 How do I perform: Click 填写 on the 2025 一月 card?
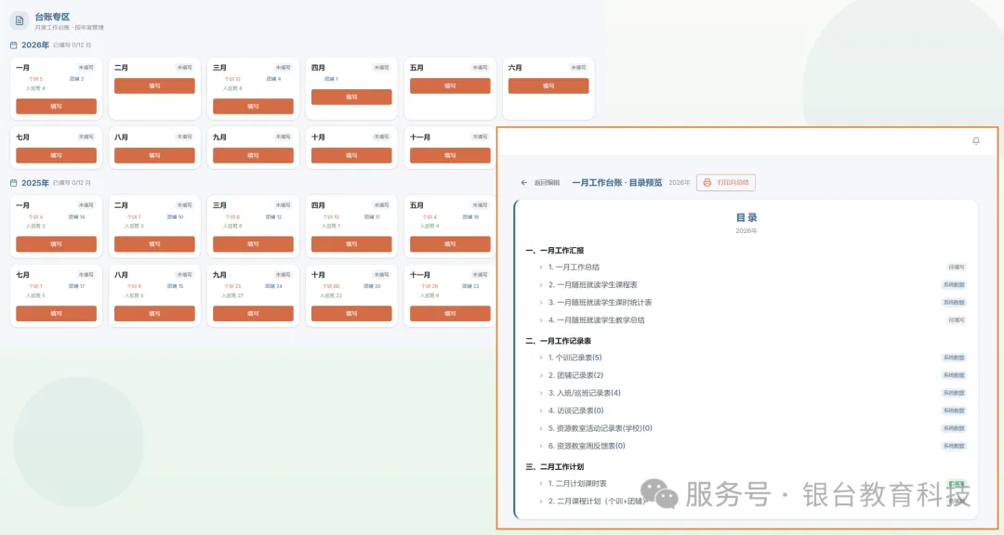coord(57,244)
